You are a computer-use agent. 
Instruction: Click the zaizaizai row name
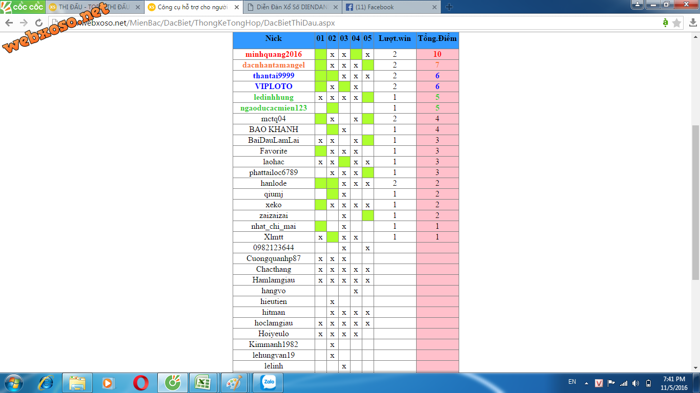[274, 215]
